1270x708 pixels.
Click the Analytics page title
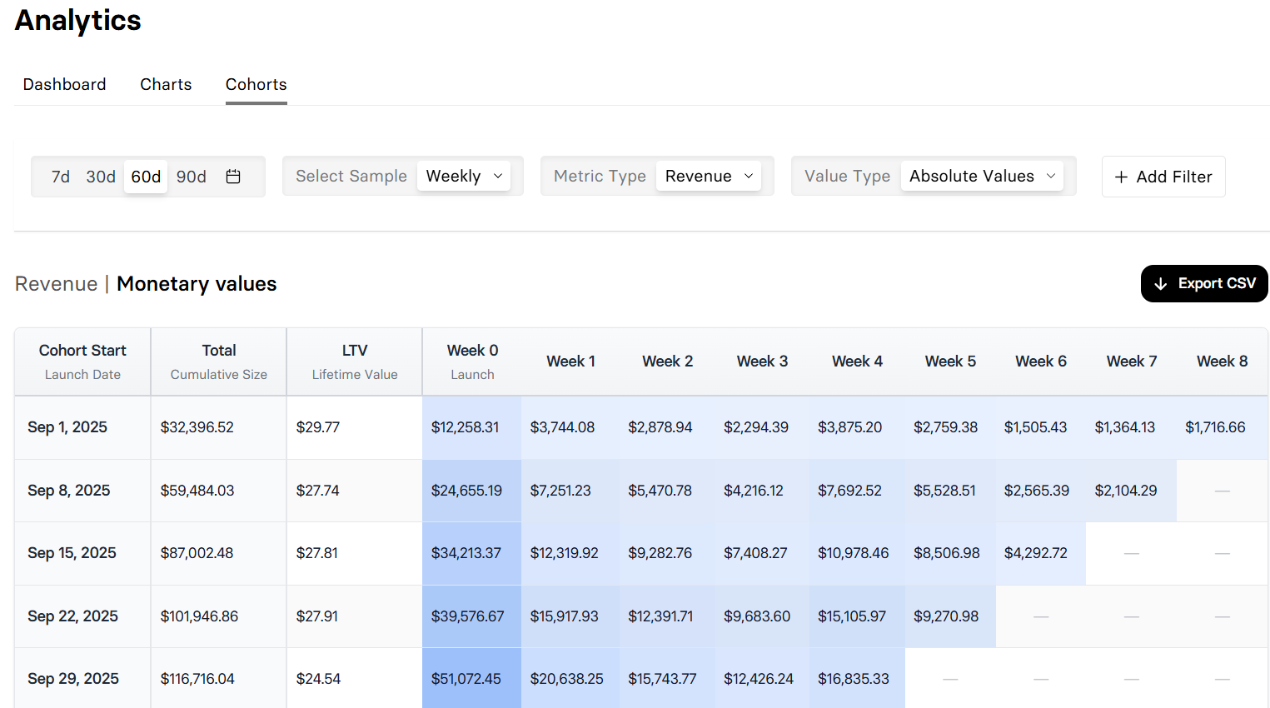pyautogui.click(x=78, y=21)
